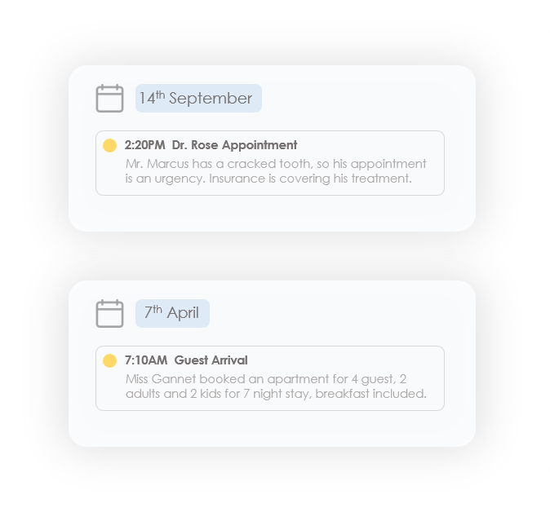The width and height of the screenshot is (550, 512).
Task: Click 'Insurance is covering his treatment' text
Action: (x=310, y=179)
